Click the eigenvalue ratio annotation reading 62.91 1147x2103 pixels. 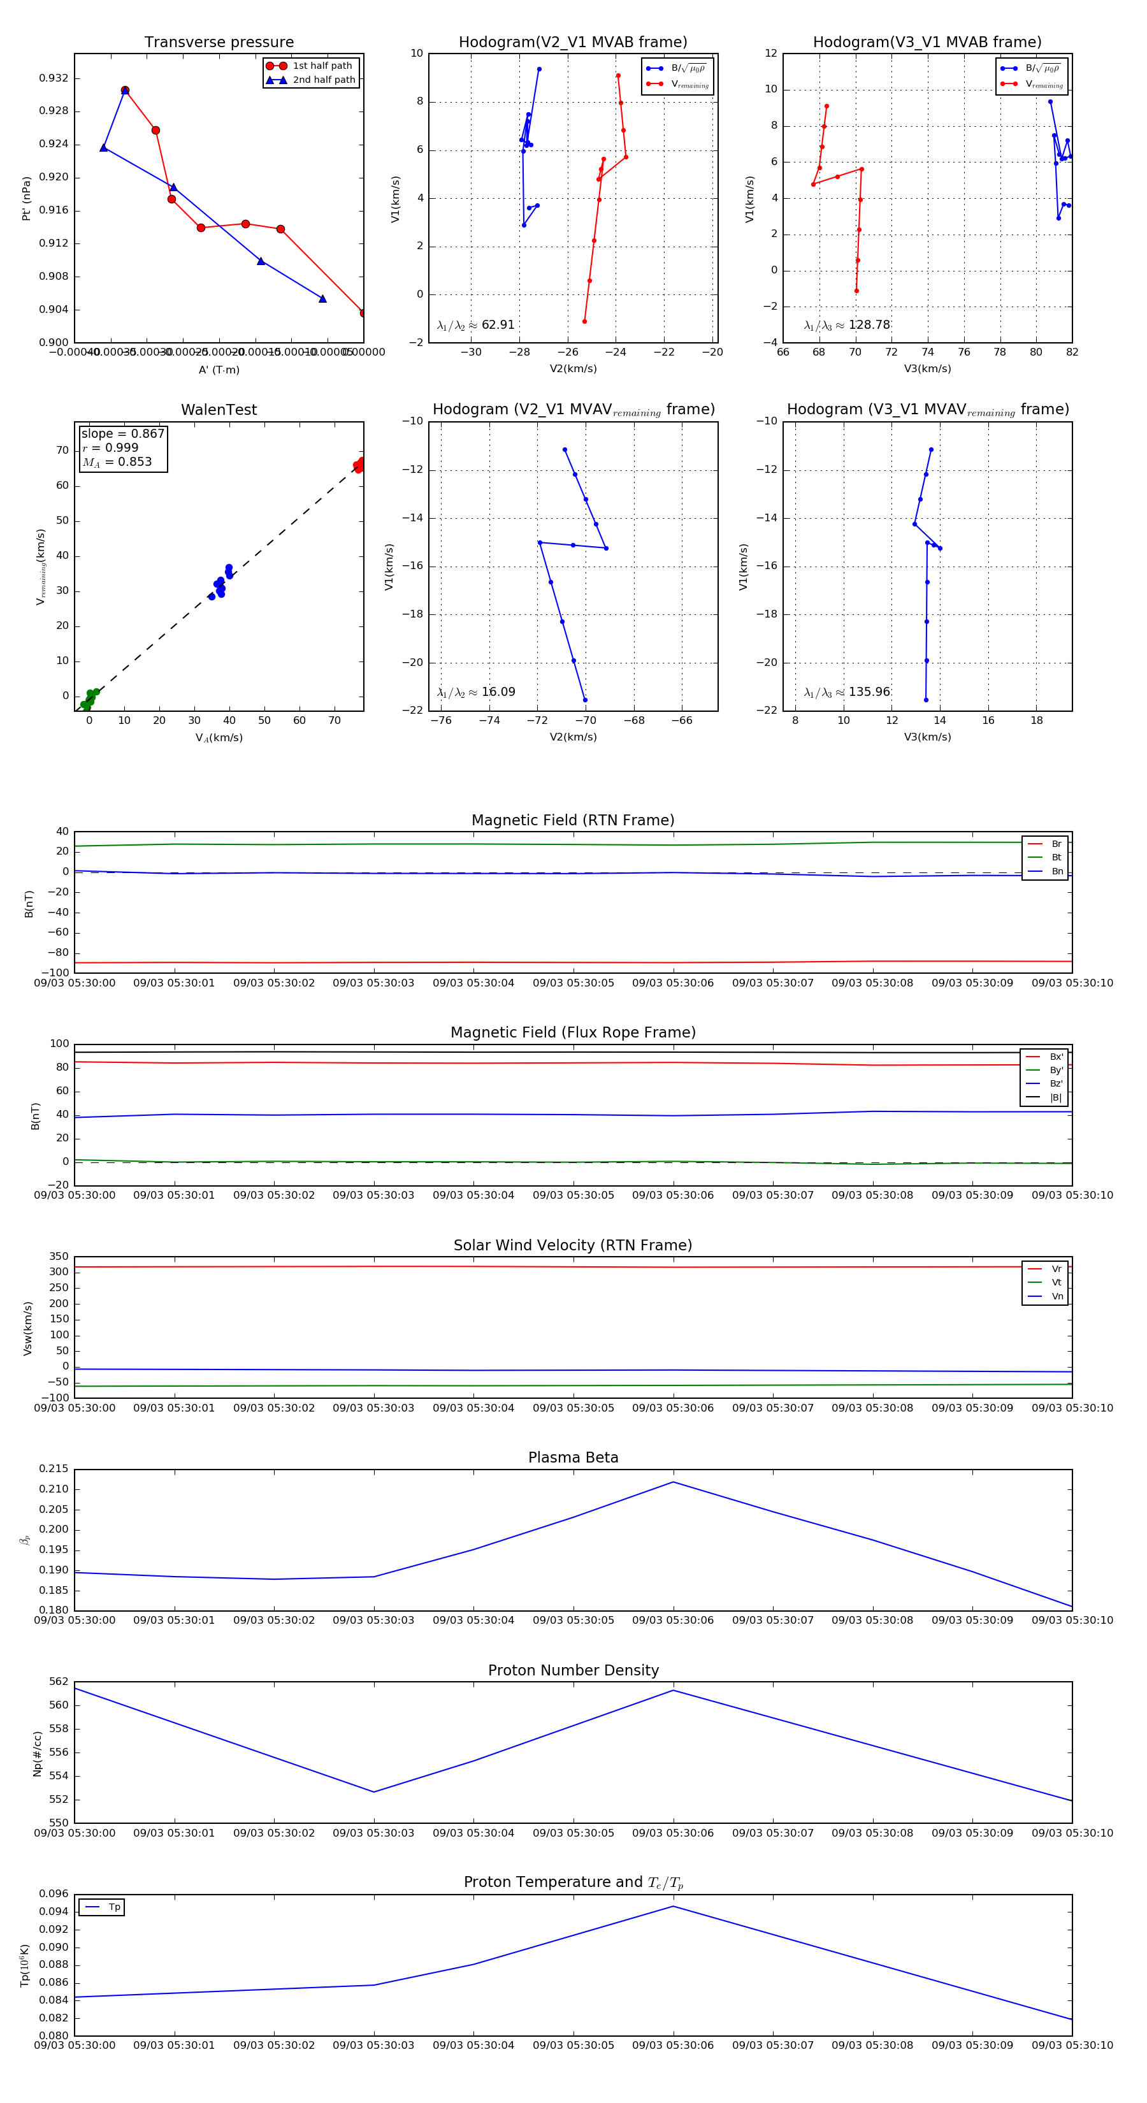tap(476, 325)
